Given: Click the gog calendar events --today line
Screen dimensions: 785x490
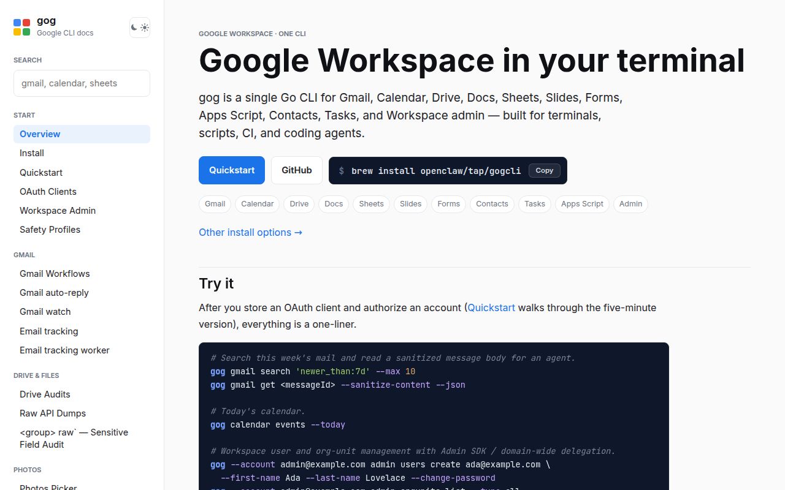Looking at the screenshot, I should point(278,424).
